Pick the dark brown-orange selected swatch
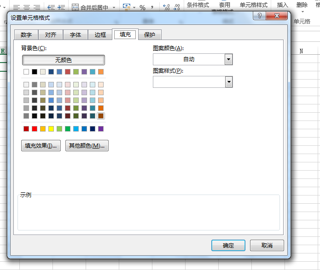 click(x=101, y=116)
